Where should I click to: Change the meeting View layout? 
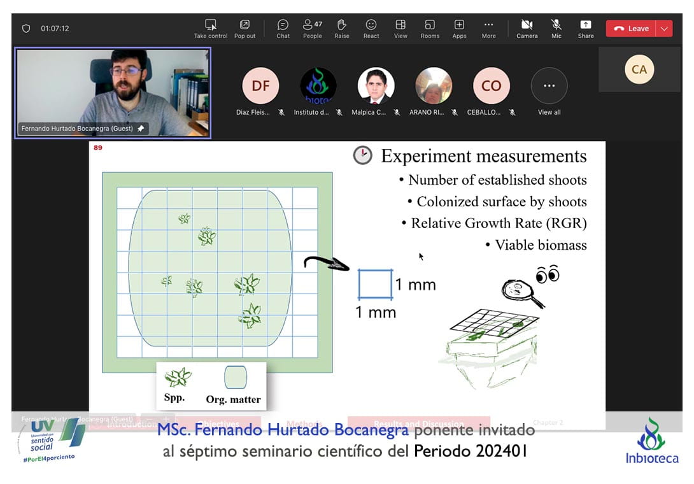coord(400,25)
